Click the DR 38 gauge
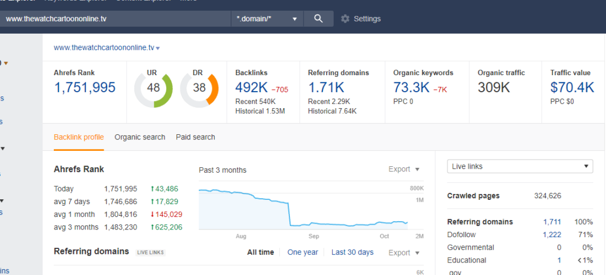The image size is (606, 275). coord(199,89)
